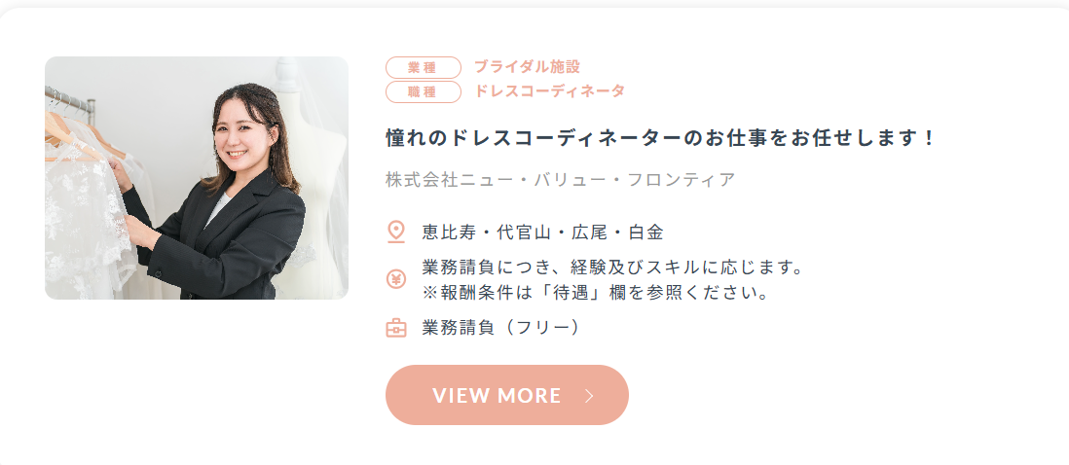Select the 業種 tag label
This screenshot has height=465, width=1069.
click(x=424, y=67)
